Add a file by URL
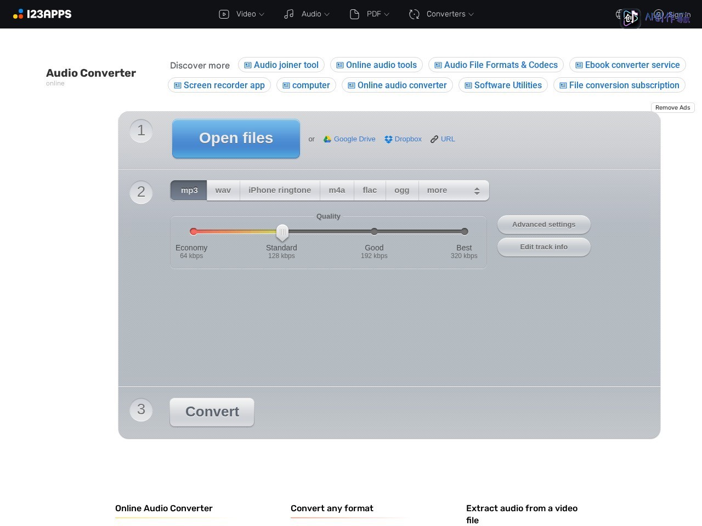The height and width of the screenshot is (526, 702). tap(443, 139)
